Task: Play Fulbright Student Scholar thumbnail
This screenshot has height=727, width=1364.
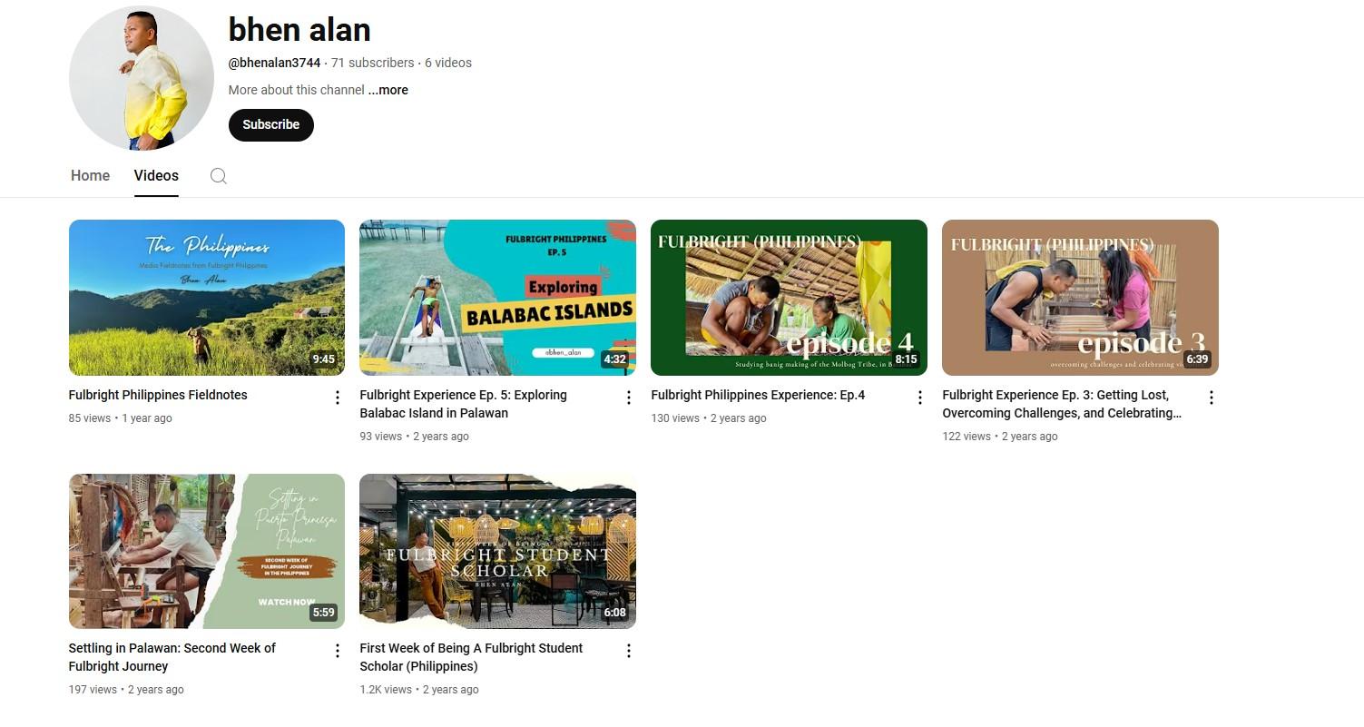Action: [x=497, y=551]
